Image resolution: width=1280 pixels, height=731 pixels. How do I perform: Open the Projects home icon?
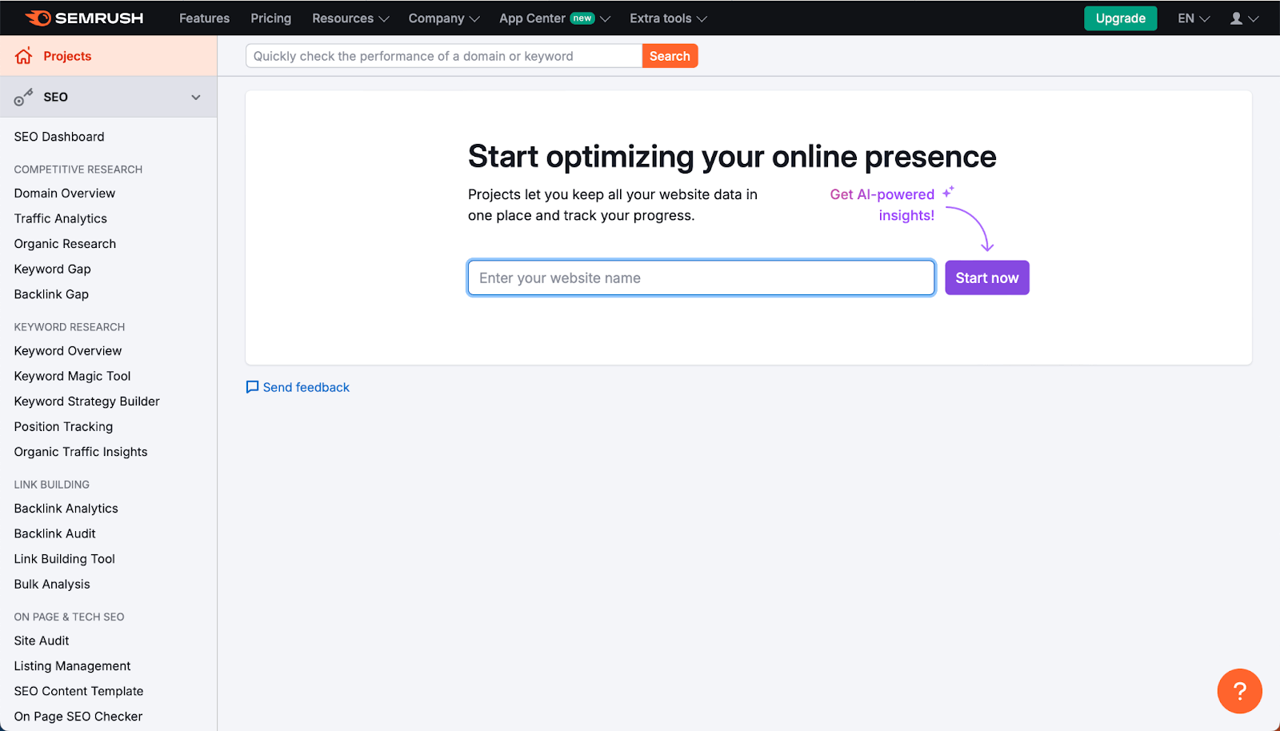tap(23, 56)
